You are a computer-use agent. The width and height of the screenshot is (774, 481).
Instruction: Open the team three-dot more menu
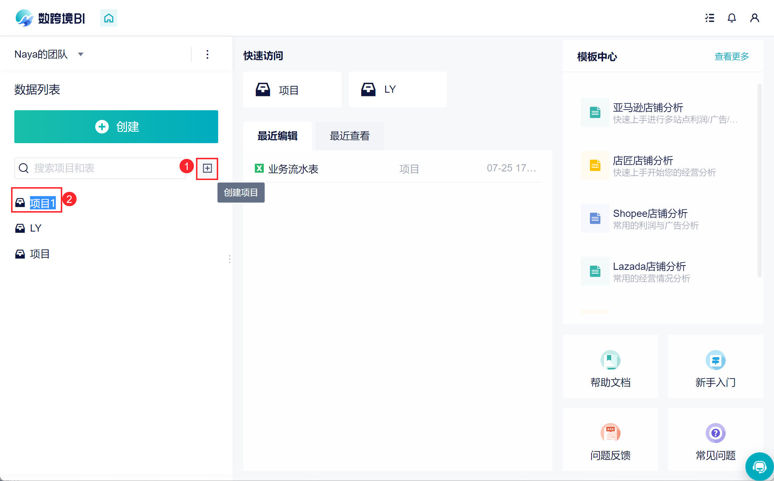click(207, 54)
